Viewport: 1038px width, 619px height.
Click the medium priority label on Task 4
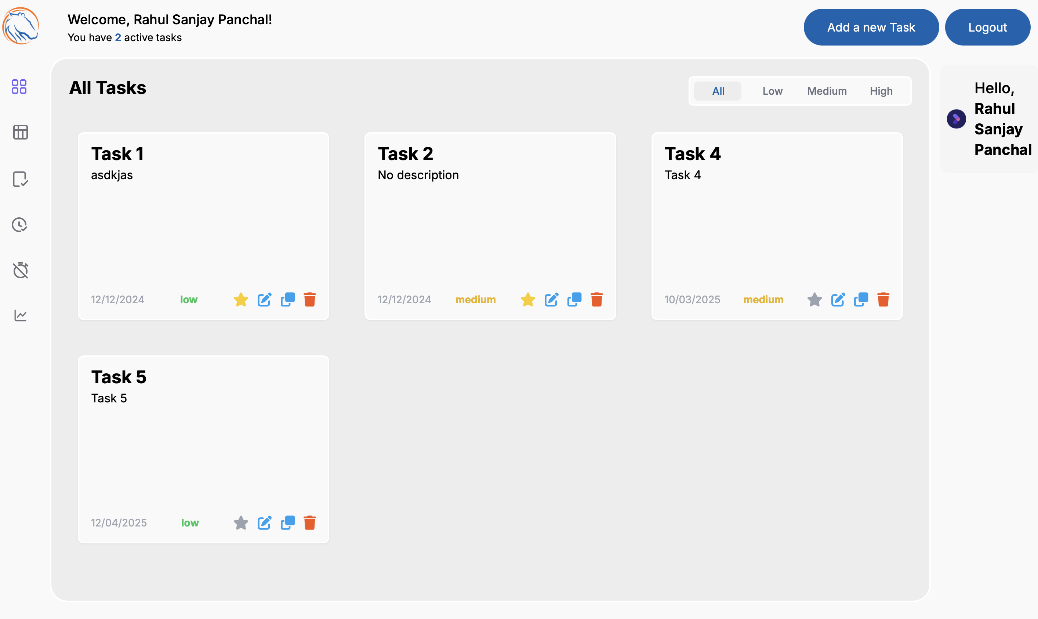pos(763,300)
